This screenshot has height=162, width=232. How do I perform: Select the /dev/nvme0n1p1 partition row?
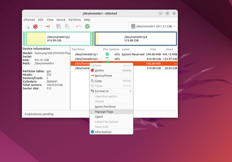point(124,54)
